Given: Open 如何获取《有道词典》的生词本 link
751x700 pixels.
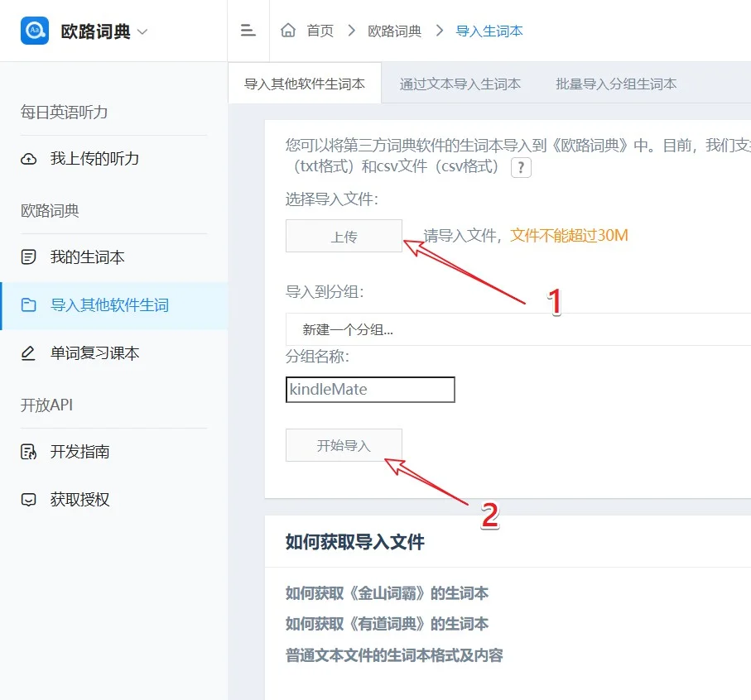Looking at the screenshot, I should pos(387,624).
